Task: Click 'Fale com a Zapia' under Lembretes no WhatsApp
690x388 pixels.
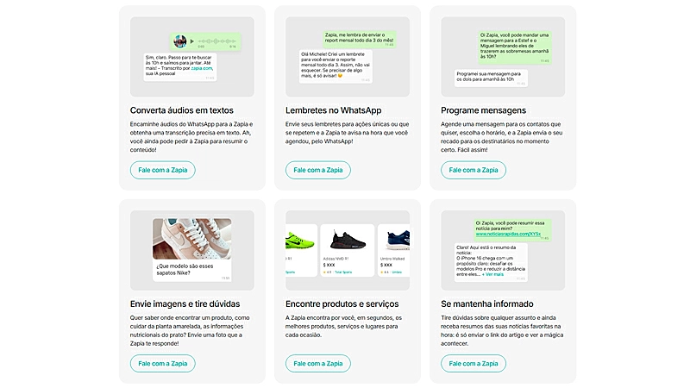Action: 317,170
